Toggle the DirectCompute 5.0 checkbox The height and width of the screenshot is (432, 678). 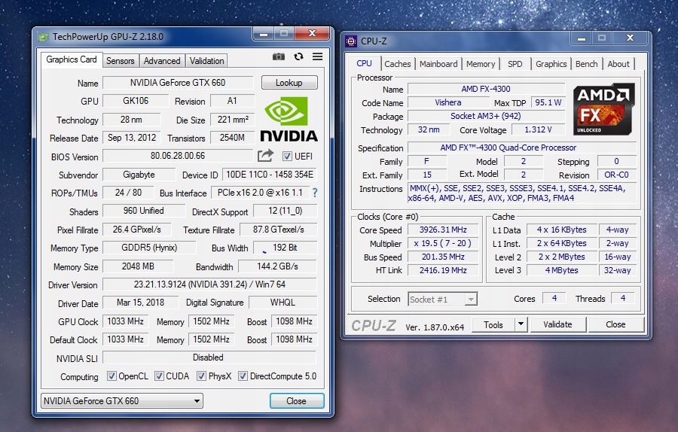click(243, 376)
